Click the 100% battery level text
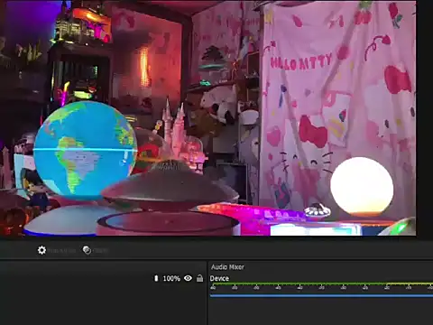433x325 pixels. point(171,279)
